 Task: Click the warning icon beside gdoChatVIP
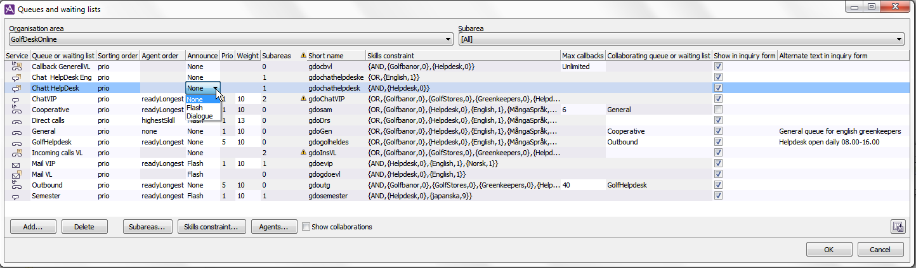pos(303,99)
